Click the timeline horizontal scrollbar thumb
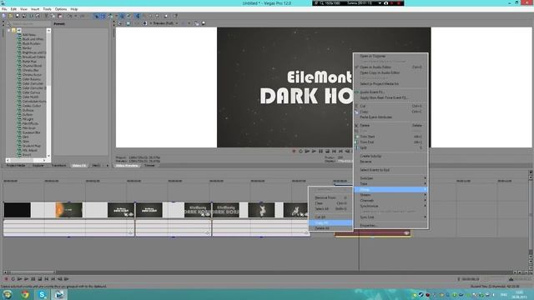This screenshot has height=300, width=534. coord(33,272)
